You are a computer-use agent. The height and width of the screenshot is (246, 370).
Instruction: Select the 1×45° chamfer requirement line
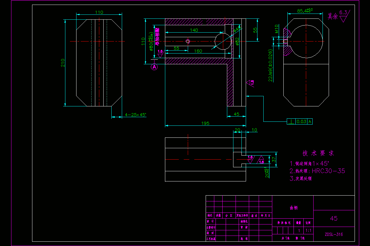tap(310, 163)
